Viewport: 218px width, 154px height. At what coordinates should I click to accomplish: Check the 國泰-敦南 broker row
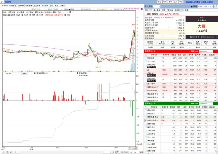[146, 110]
